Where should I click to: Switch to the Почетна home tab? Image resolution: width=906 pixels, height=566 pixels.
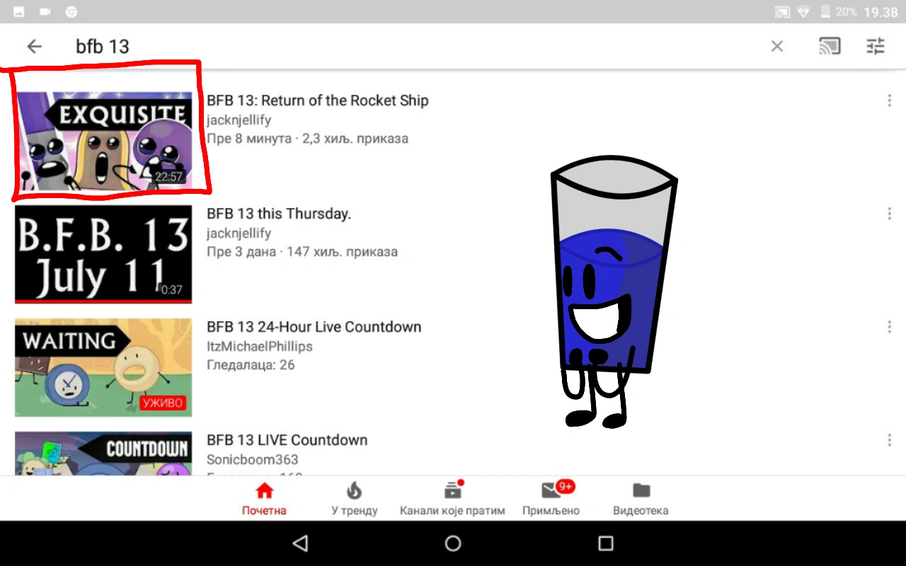click(263, 497)
